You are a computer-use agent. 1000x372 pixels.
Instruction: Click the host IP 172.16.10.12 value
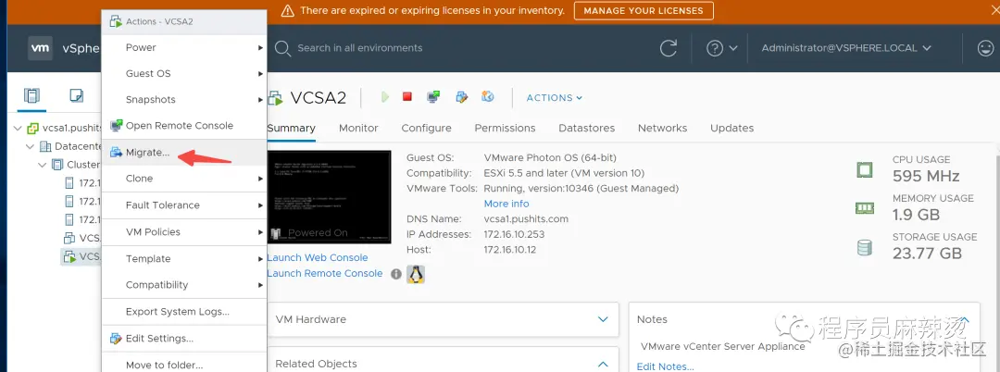pyautogui.click(x=510, y=250)
